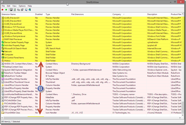Click the Copy Selected Items toolbar icon
The image size is (186, 125).
(18, 10)
